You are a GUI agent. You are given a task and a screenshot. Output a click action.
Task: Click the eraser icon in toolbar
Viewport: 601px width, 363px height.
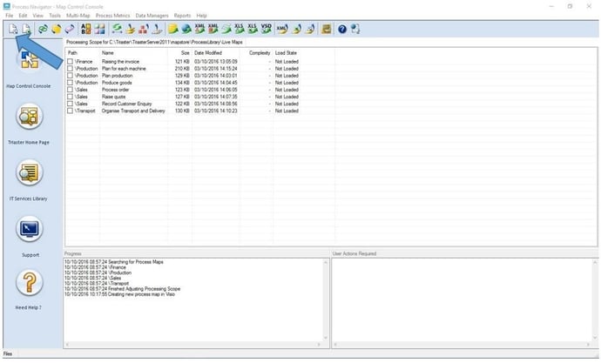70,29
